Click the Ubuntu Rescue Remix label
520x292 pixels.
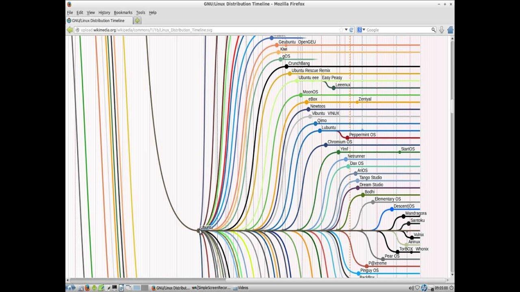coord(311,71)
